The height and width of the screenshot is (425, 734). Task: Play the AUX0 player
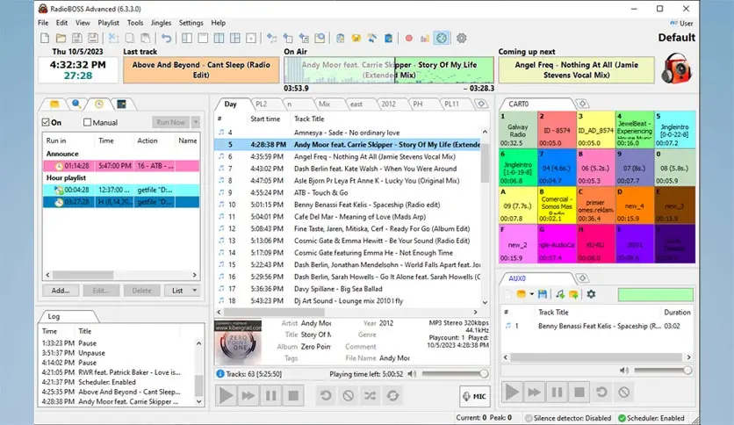click(x=512, y=393)
